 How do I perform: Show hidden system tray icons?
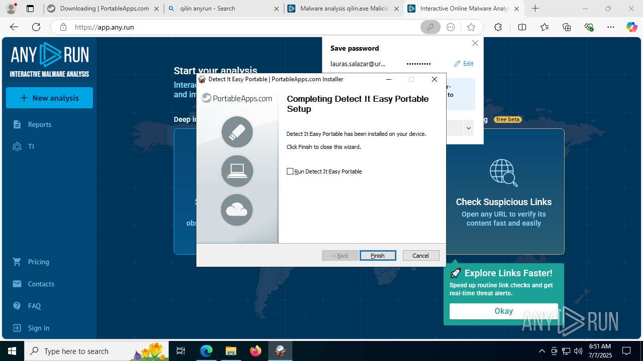point(542,351)
